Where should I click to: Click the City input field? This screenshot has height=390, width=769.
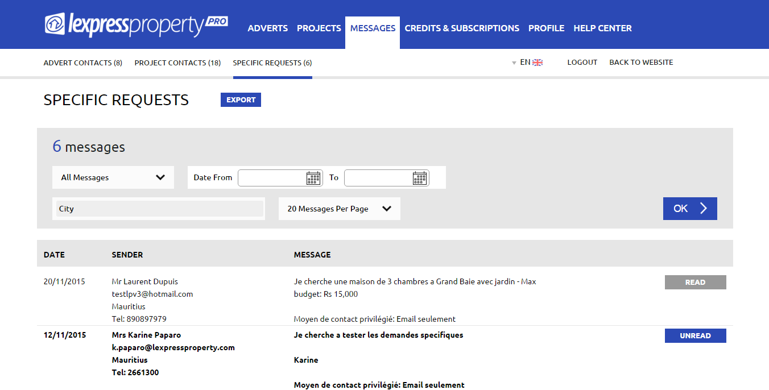(159, 209)
